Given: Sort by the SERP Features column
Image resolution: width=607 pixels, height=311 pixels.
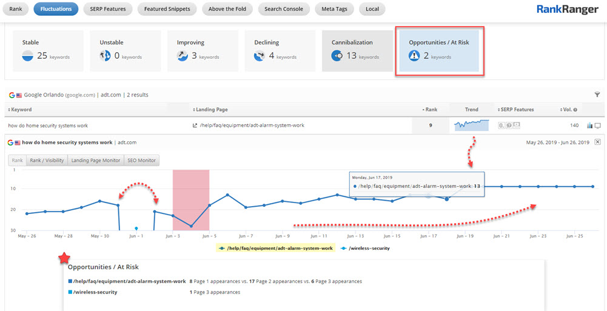Looking at the screenshot, I should [x=514, y=110].
